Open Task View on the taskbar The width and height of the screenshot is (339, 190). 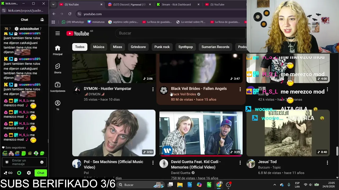[x=170, y=185]
